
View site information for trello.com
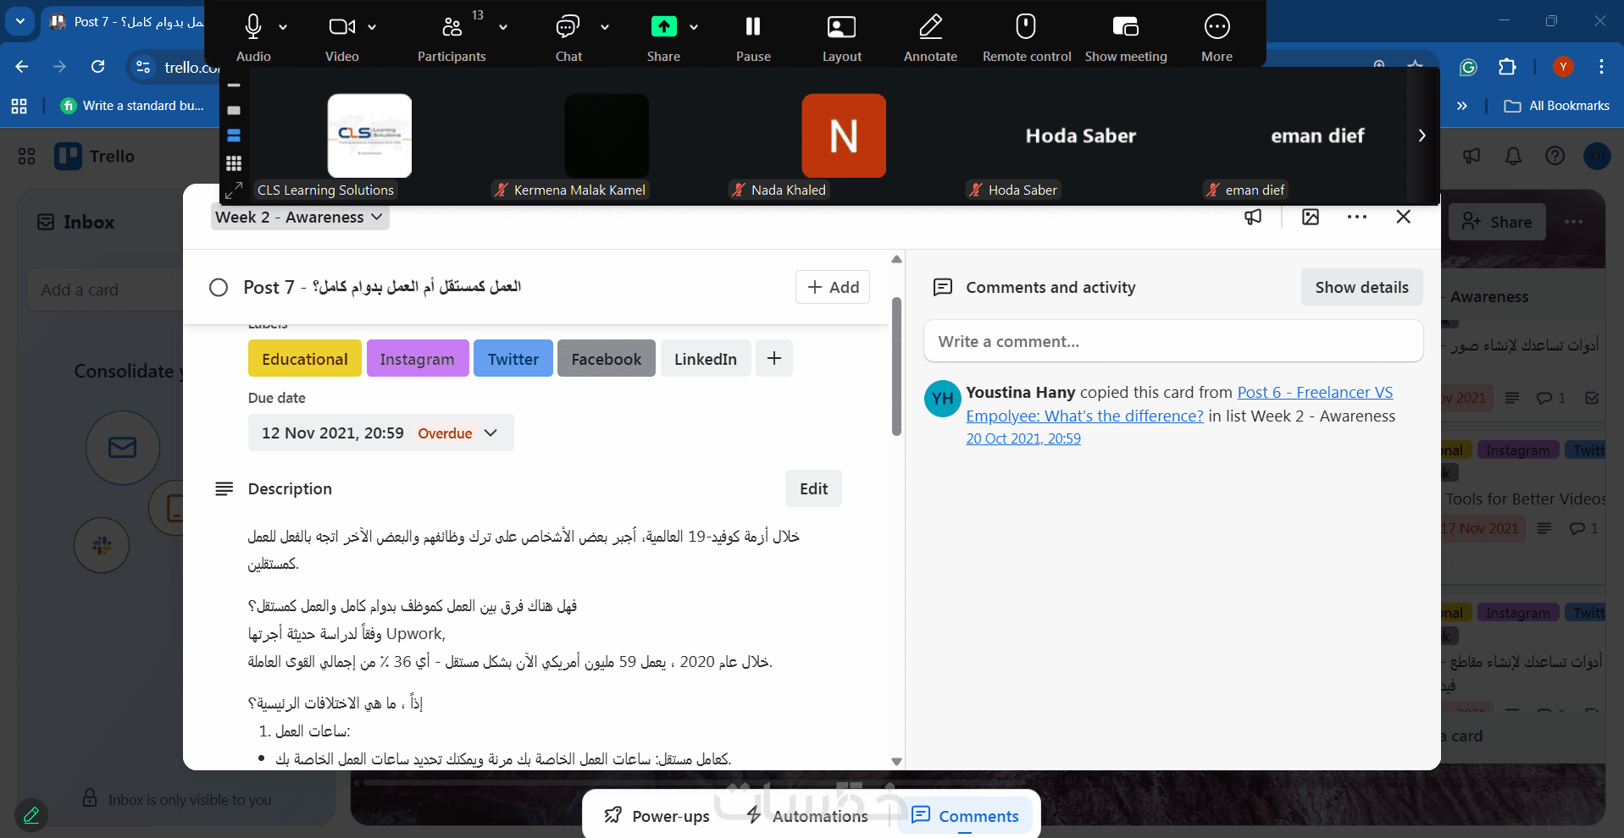pyautogui.click(x=143, y=67)
